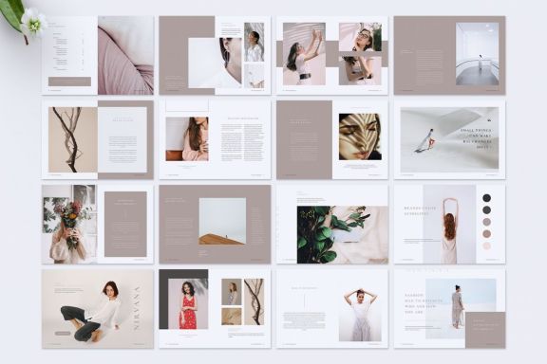Open the taupe slide with white corridor photo

[x=450, y=55]
